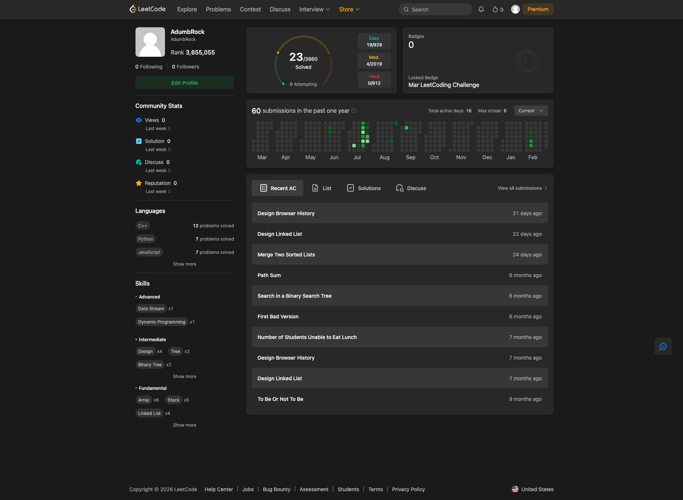Click the Solution checkmark icon
Viewport: 683px width, 500px height.
(x=139, y=141)
